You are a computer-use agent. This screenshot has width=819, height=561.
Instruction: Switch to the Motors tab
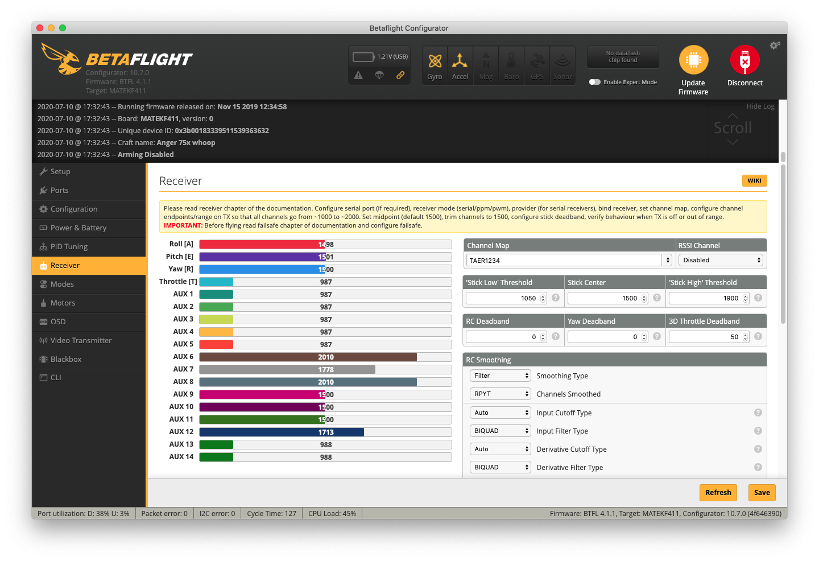click(x=89, y=303)
